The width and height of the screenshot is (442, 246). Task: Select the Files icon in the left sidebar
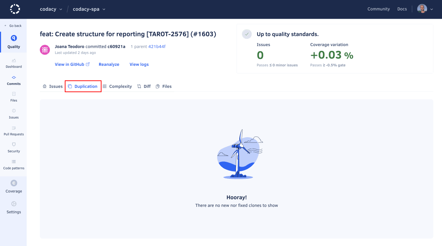point(14,97)
